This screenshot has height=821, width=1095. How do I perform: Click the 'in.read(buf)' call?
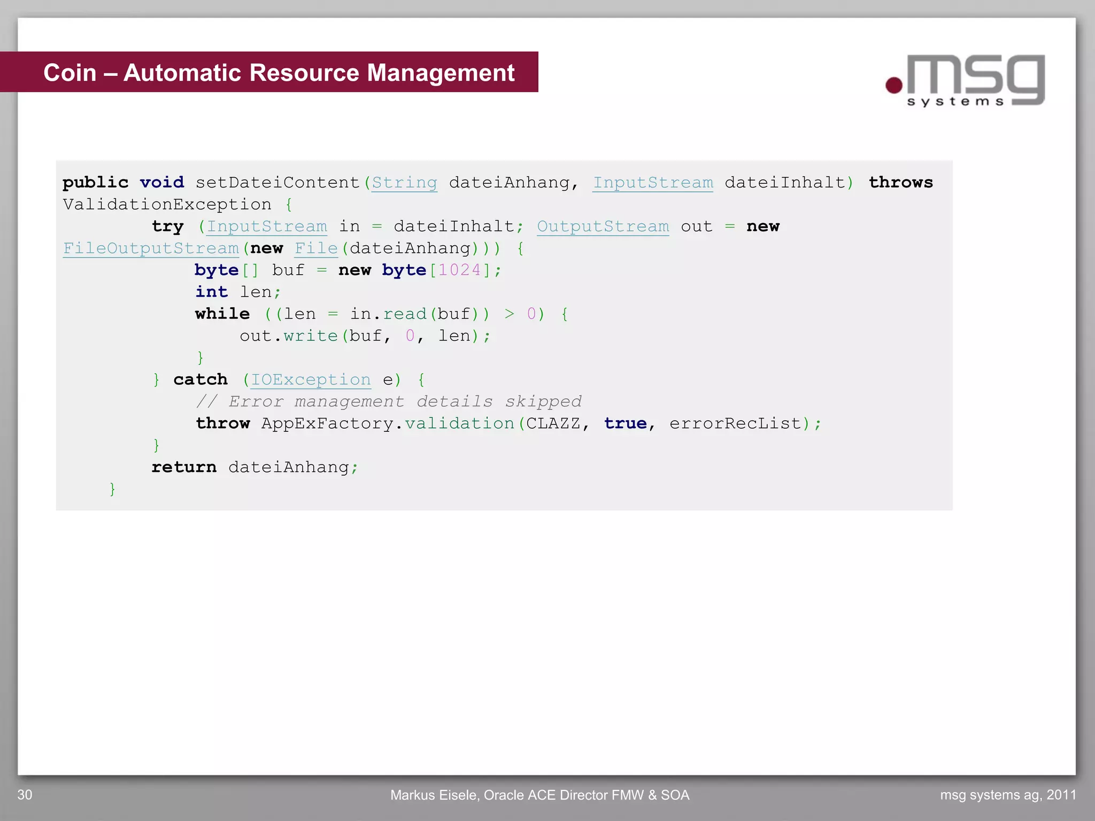tap(414, 314)
